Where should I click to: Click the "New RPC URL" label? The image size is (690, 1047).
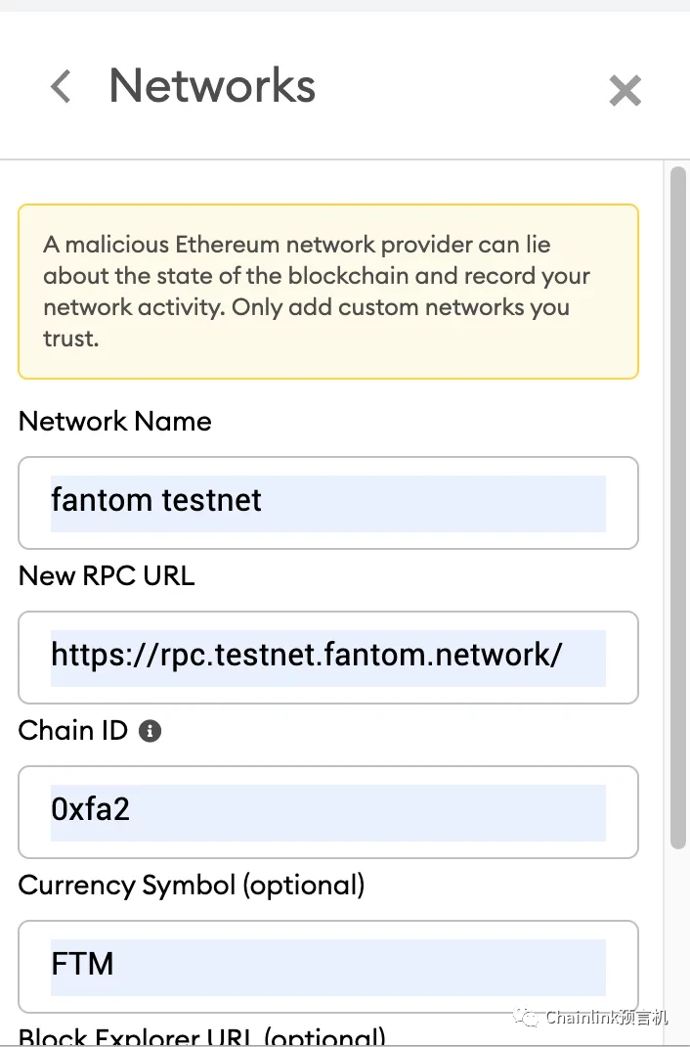(x=107, y=576)
